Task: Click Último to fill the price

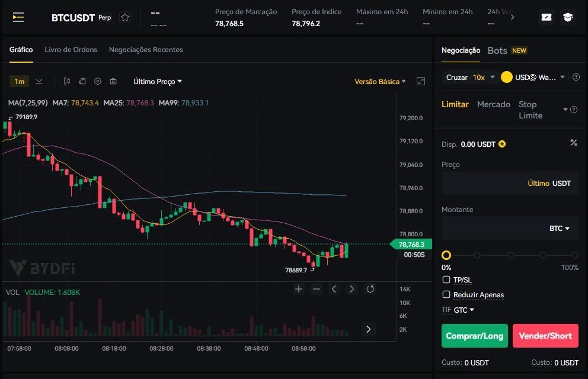Action: [x=538, y=184]
